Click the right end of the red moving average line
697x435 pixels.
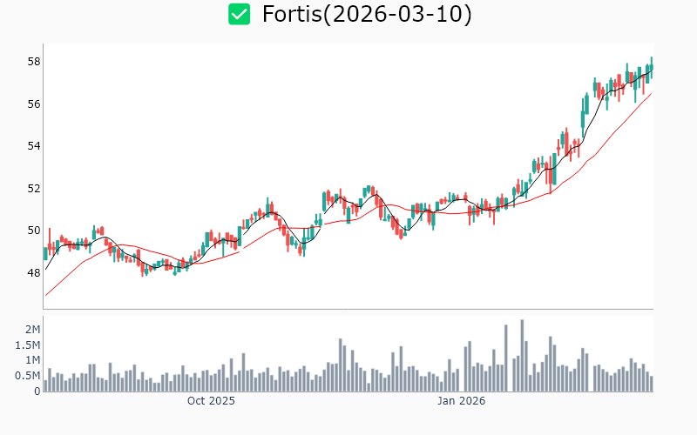point(652,93)
